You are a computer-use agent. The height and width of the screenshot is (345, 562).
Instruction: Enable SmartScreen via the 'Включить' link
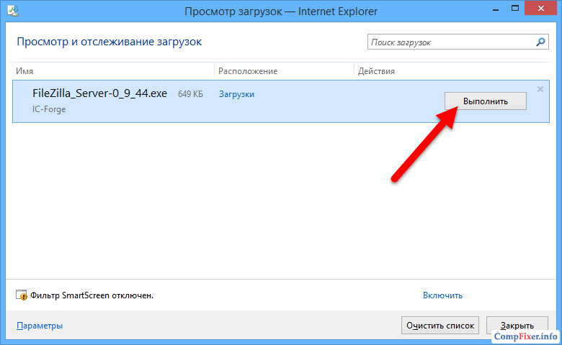(442, 295)
